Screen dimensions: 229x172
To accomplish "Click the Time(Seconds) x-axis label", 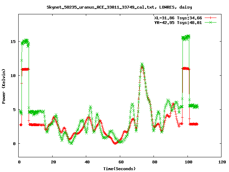I will point(119,169).
